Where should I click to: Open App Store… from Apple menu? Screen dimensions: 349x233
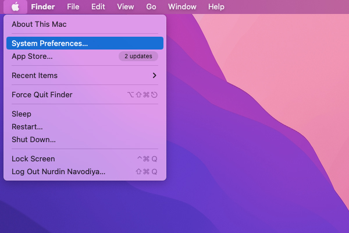[85, 56]
